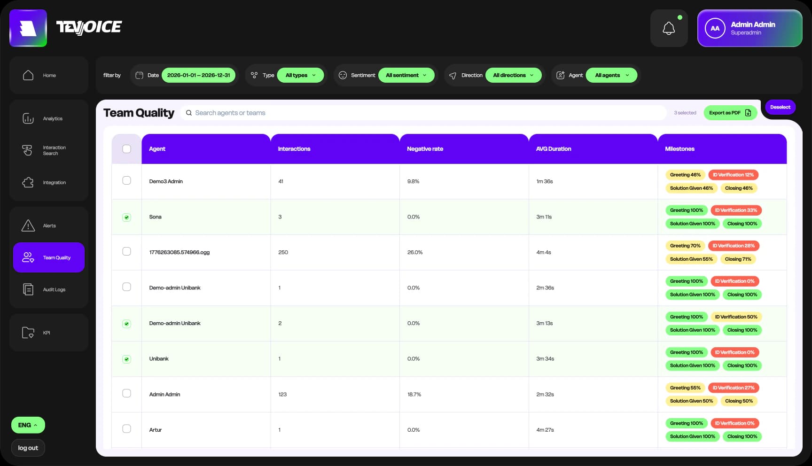Click the ID Verification 12% badge

[x=733, y=175]
